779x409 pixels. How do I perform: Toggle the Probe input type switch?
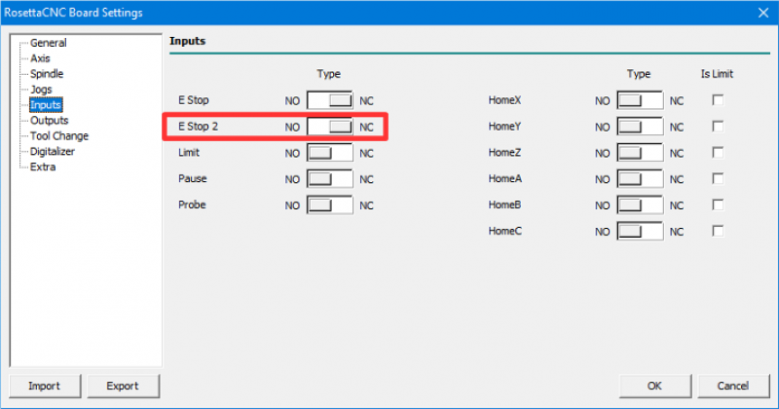[x=329, y=205]
